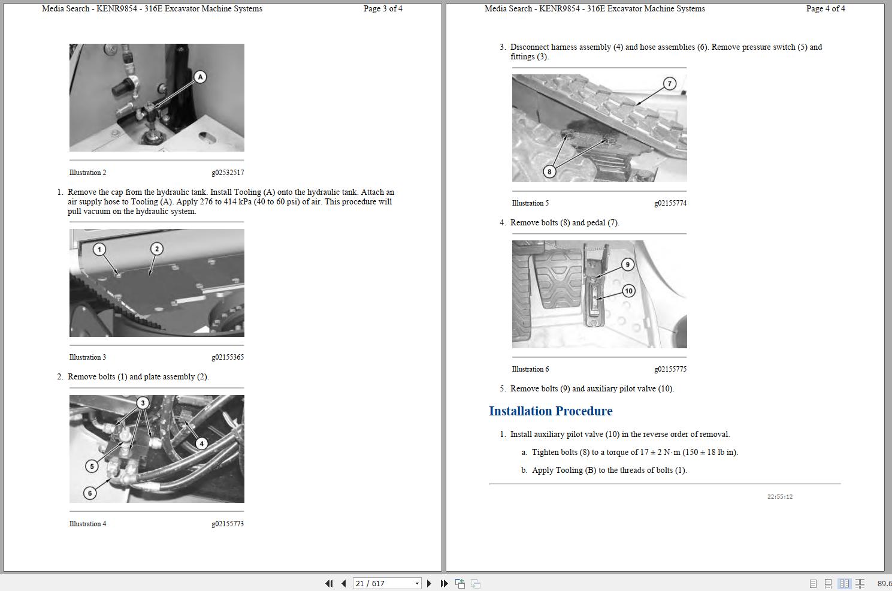Click the Illustration 3 plate assembly photo

click(x=157, y=283)
